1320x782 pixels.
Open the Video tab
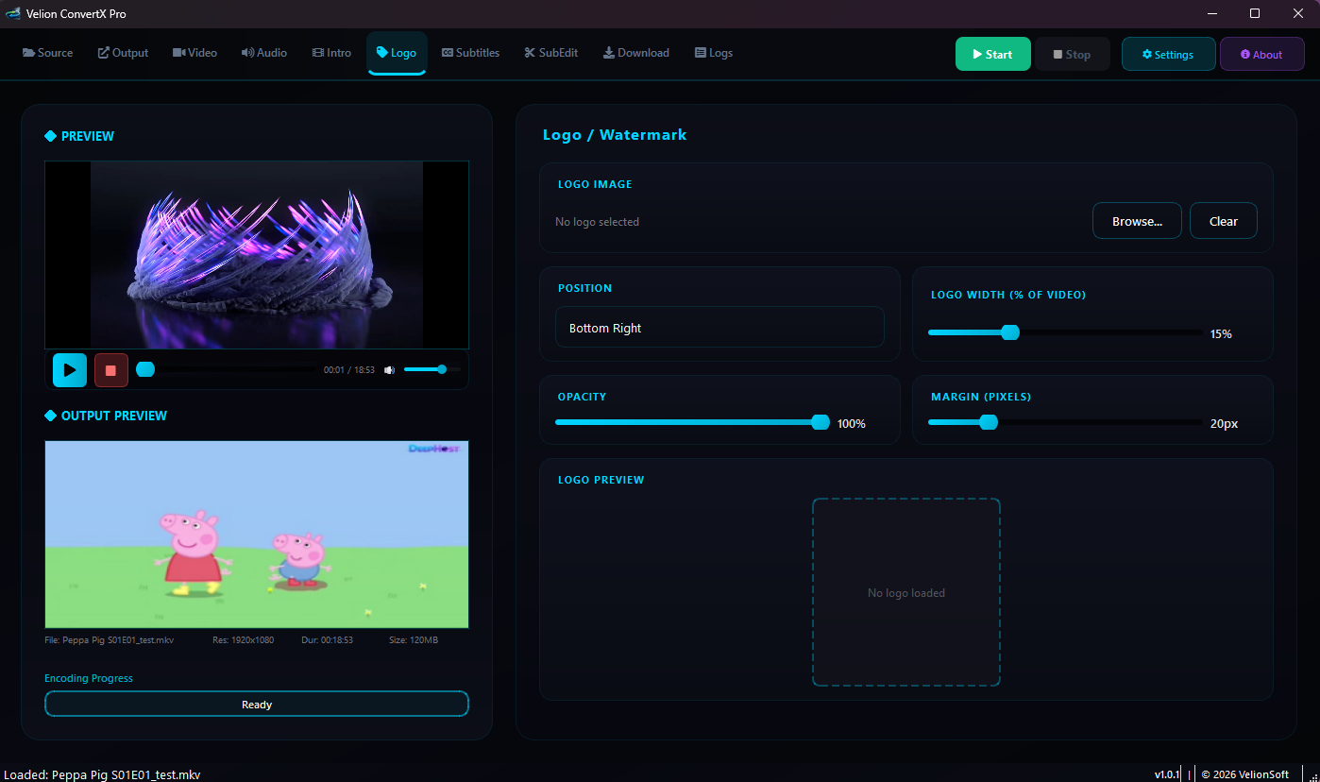click(195, 53)
